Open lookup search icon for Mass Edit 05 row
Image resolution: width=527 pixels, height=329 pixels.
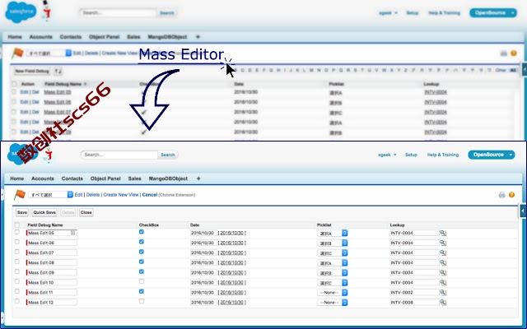(443, 233)
